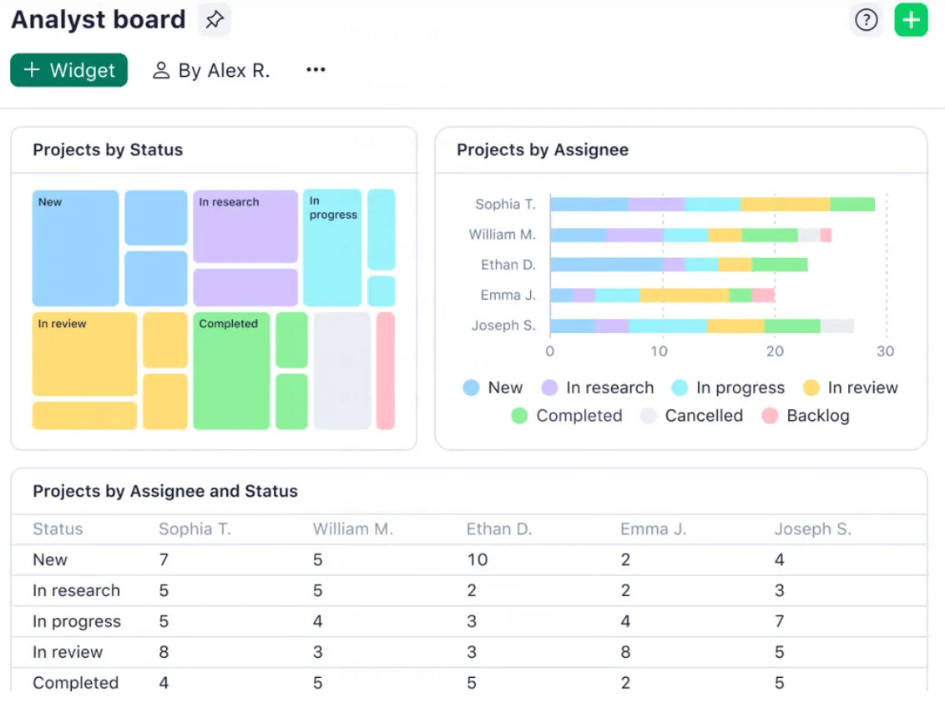Pin the Analyst board dashboard

pos(215,20)
